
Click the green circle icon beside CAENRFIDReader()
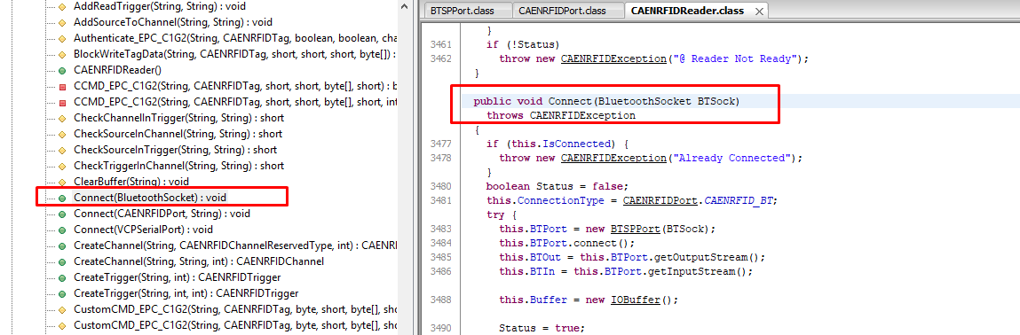coord(62,70)
